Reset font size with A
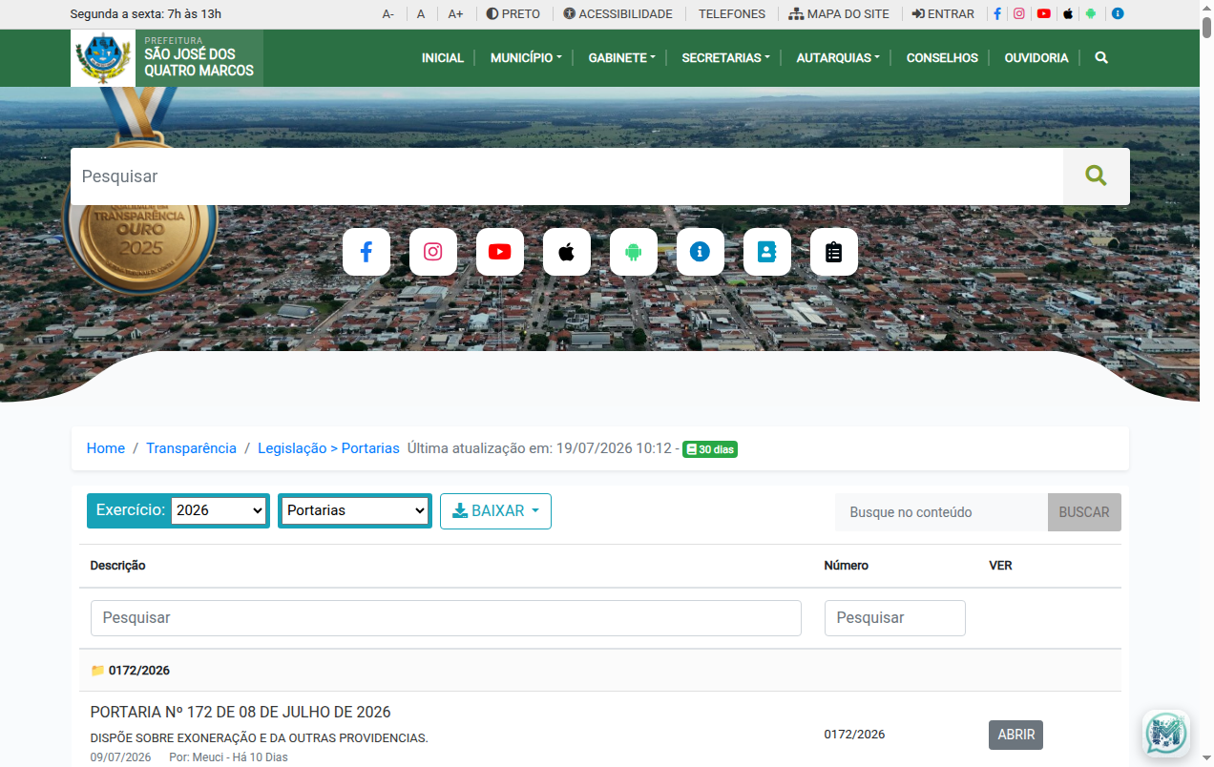This screenshot has width=1214, height=767. 421,14
